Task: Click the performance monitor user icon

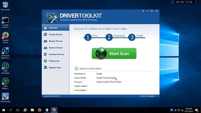Action: [x=173, y=2]
